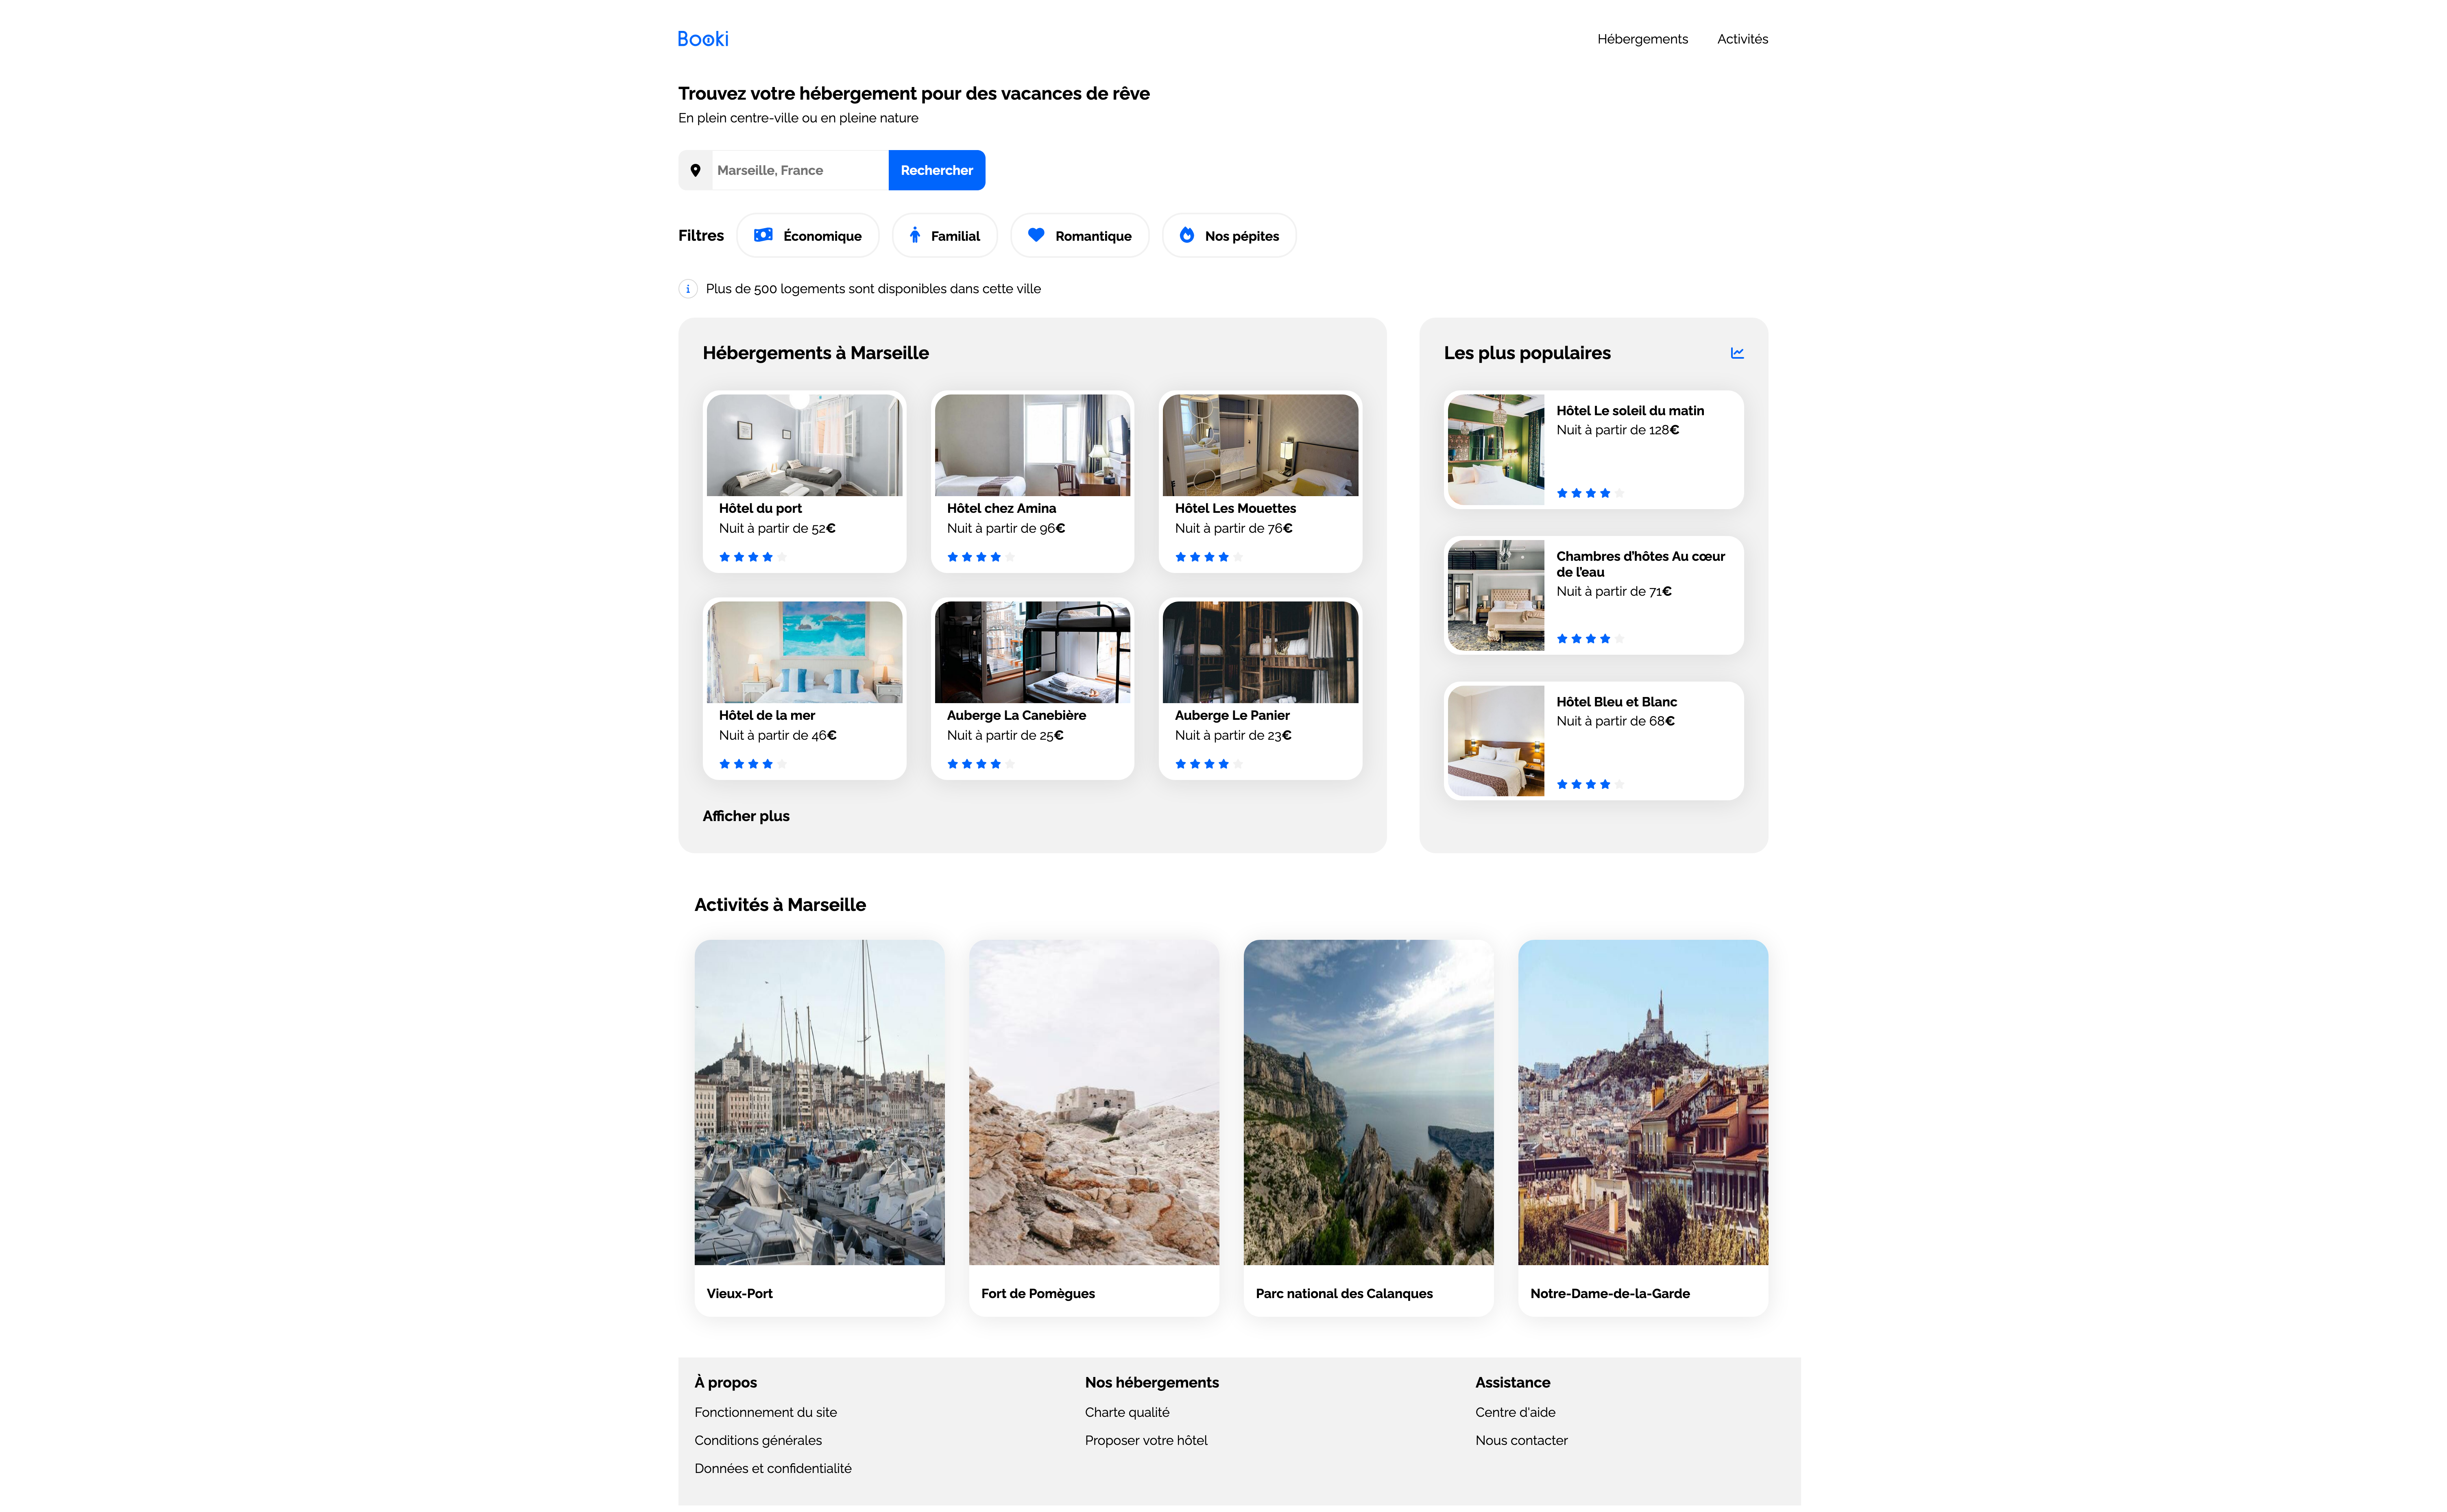The height and width of the screenshot is (1512, 2447).
Task: Expand more lodgings with Afficher plus
Action: (x=746, y=816)
